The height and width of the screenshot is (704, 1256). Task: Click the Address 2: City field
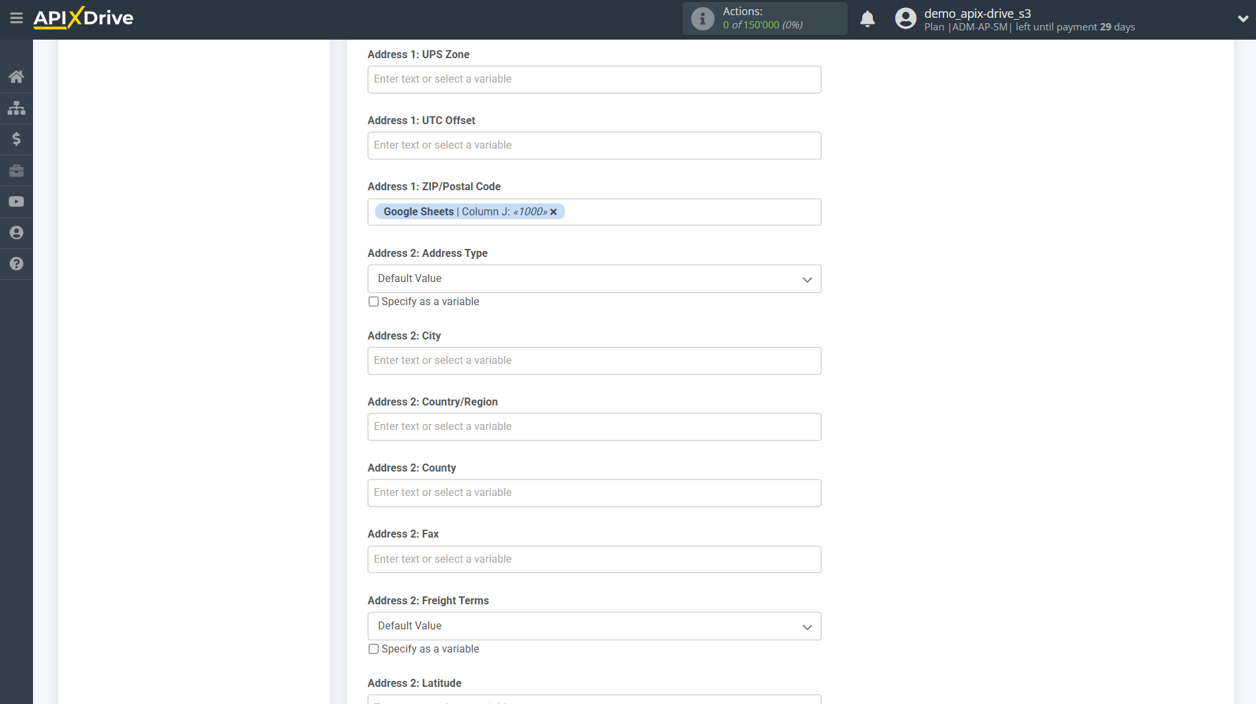click(x=594, y=361)
